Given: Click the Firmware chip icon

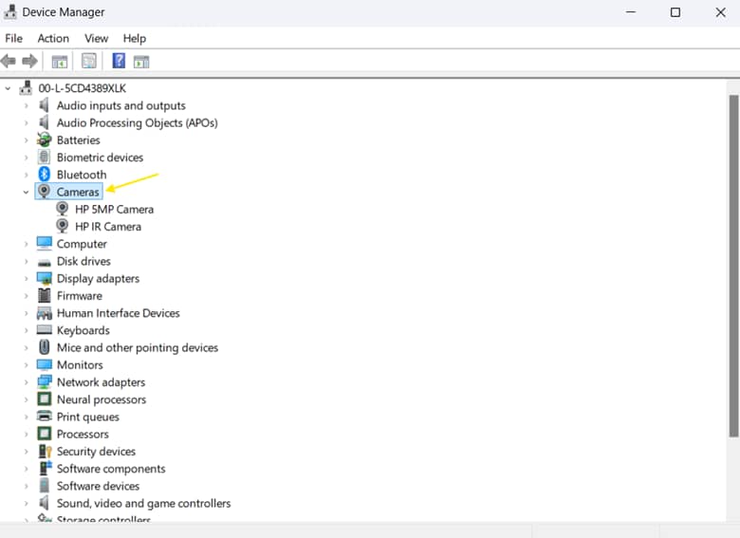Looking at the screenshot, I should click(45, 295).
